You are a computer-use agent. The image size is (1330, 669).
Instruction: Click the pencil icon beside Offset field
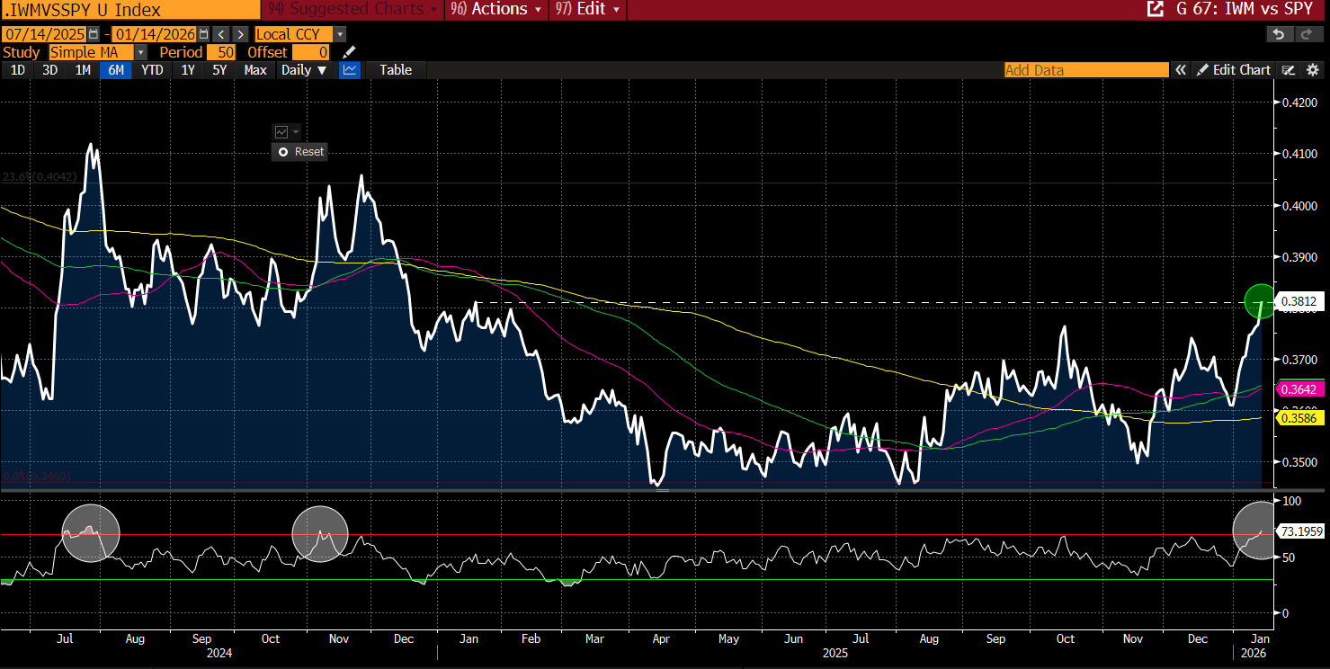point(350,52)
